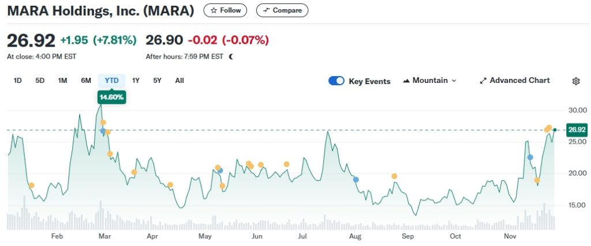
Task: Select the 1D time range
Action: [x=17, y=81]
